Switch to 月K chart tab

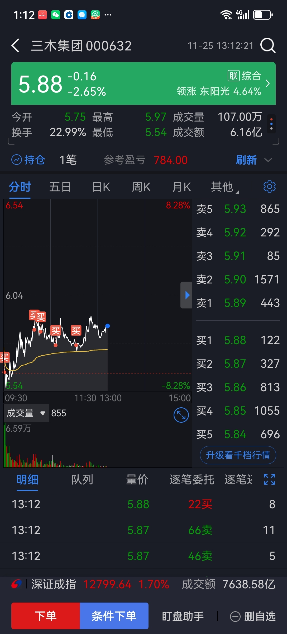(x=182, y=187)
